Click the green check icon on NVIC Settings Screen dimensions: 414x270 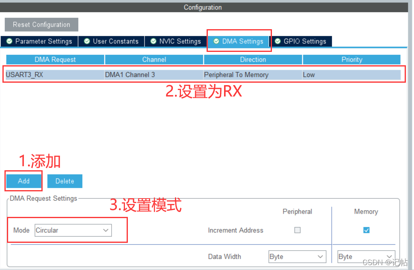153,41
